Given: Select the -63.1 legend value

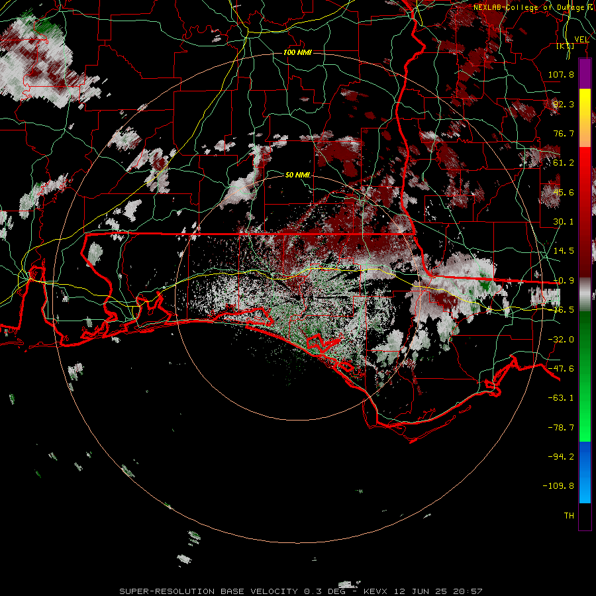Looking at the screenshot, I should (561, 398).
